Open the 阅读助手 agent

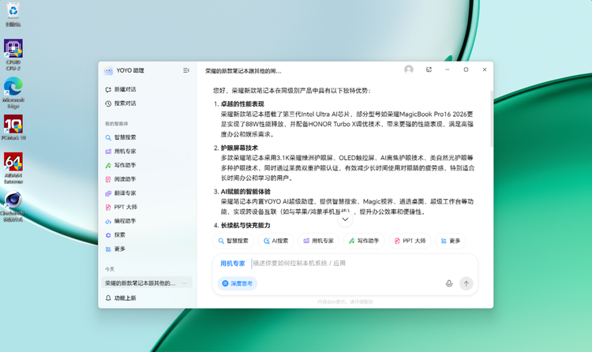click(121, 179)
